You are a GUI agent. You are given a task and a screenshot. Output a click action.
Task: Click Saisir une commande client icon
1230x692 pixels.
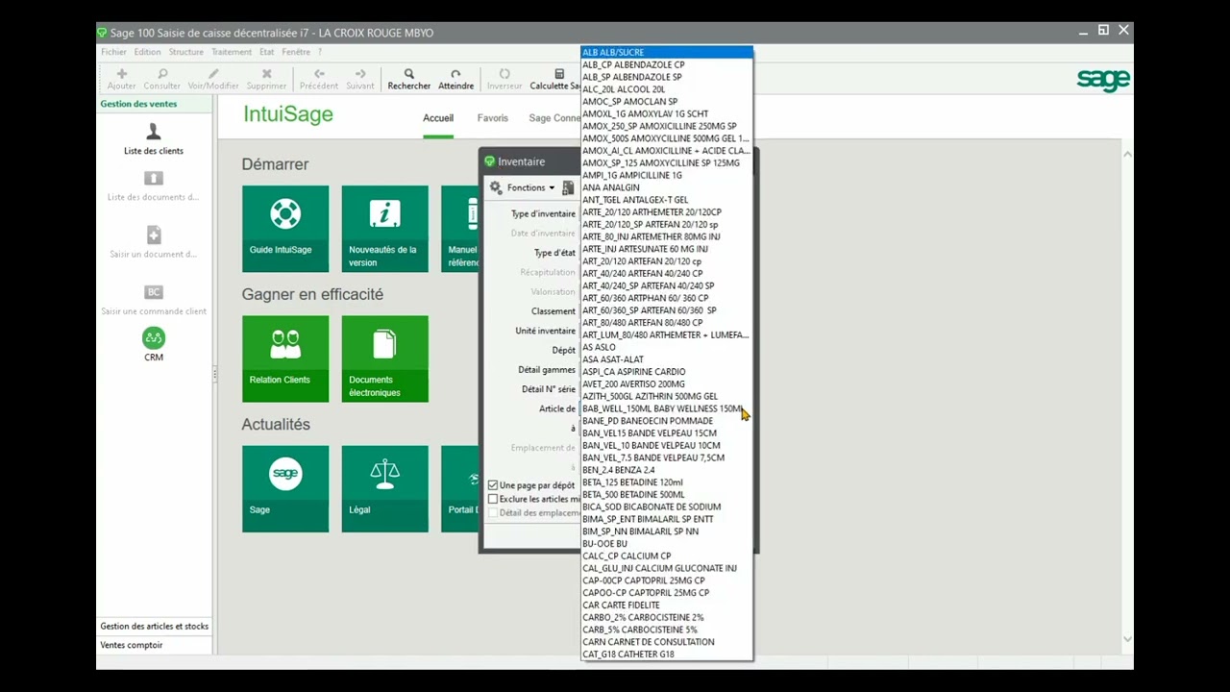click(x=154, y=292)
